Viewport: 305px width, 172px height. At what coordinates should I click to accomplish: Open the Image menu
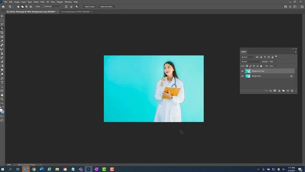pos(17,2)
